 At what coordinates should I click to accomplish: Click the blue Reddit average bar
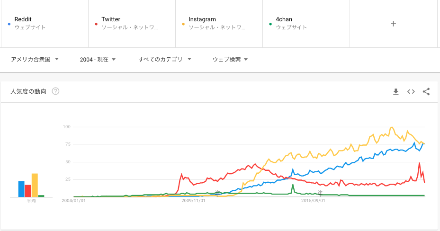(x=21, y=189)
